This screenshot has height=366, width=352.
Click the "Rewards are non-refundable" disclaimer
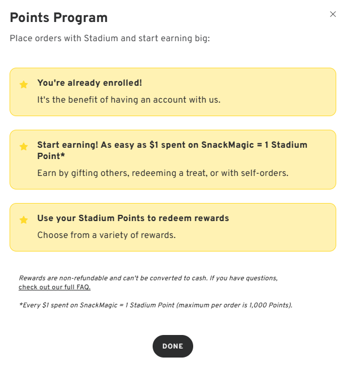148,278
